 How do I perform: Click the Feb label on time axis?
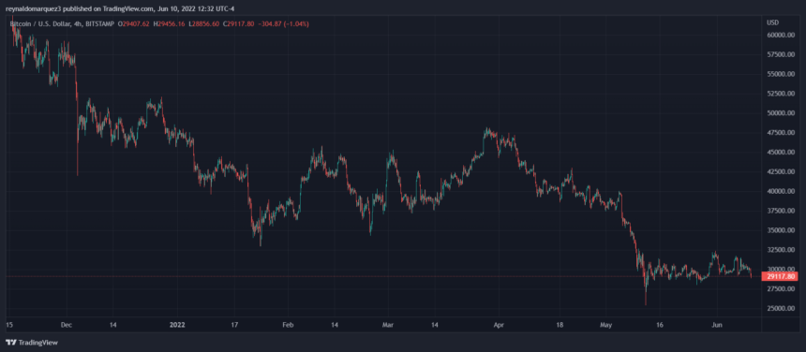coord(288,324)
